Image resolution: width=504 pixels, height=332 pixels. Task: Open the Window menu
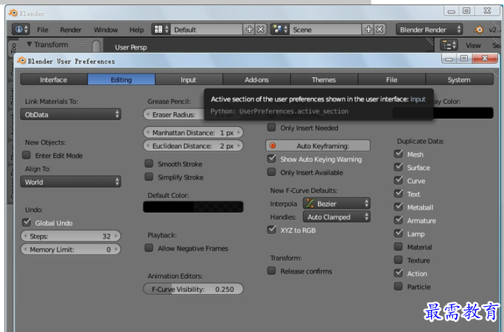pos(106,30)
